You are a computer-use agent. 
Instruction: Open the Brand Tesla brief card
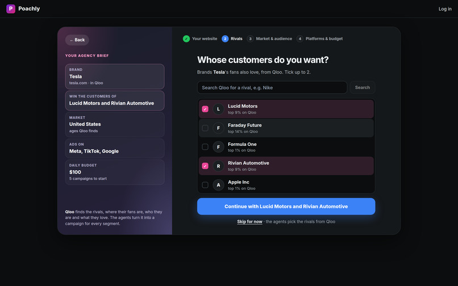(x=115, y=77)
